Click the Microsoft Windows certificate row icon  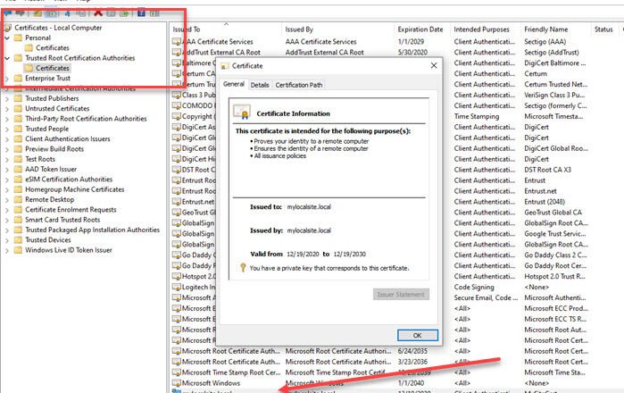pos(176,383)
